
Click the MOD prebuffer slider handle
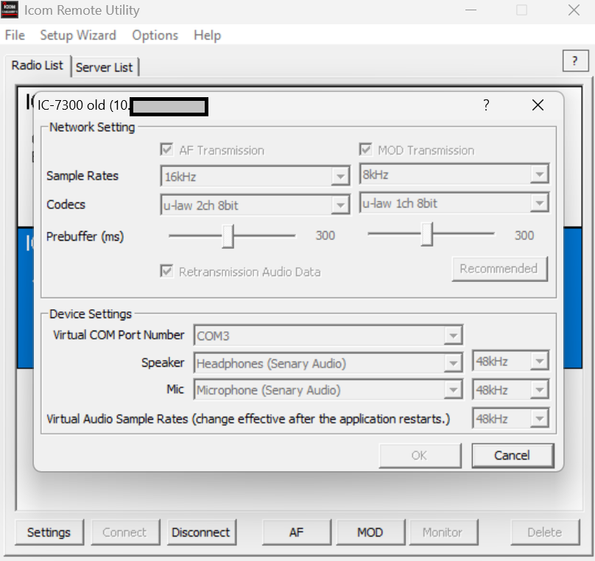pyautogui.click(x=427, y=236)
